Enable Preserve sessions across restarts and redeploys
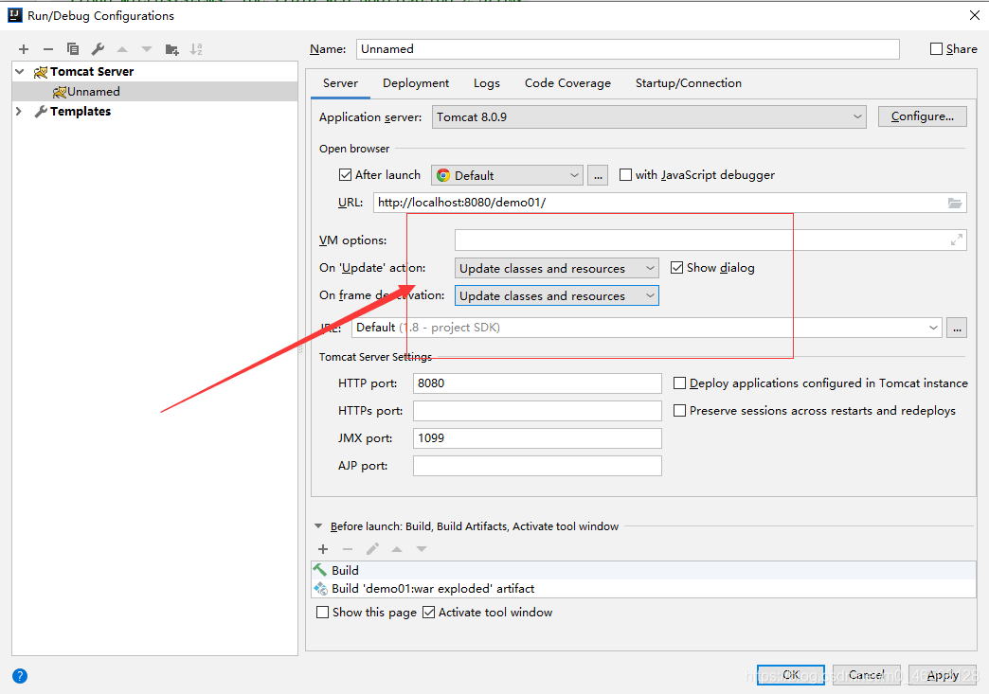The image size is (989, 694). (679, 411)
